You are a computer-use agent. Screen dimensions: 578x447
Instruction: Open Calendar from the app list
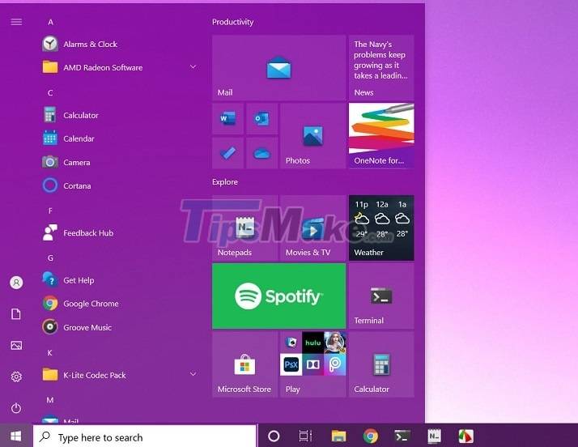(x=120, y=138)
